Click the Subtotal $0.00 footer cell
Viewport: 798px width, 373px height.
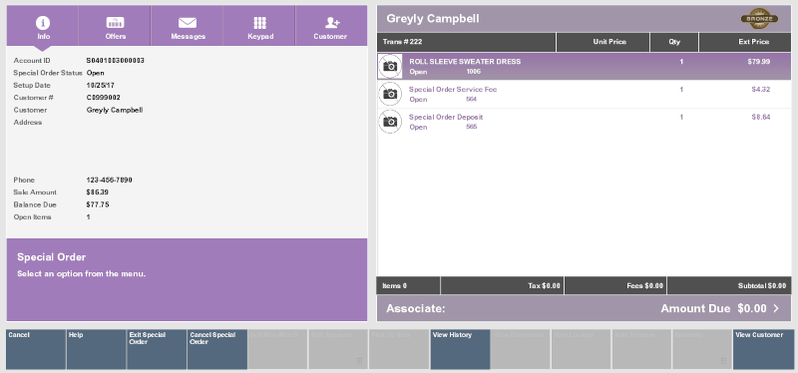click(729, 286)
